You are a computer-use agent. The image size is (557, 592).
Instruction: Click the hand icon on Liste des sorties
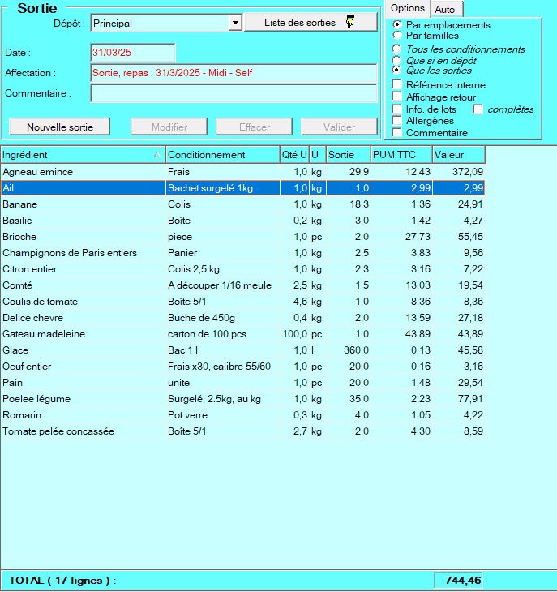click(350, 23)
